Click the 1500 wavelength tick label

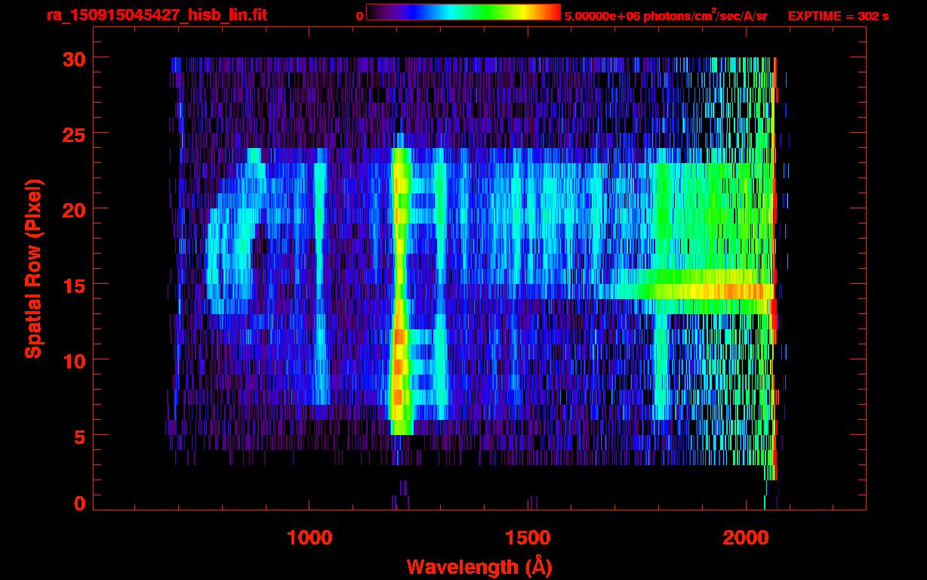528,538
